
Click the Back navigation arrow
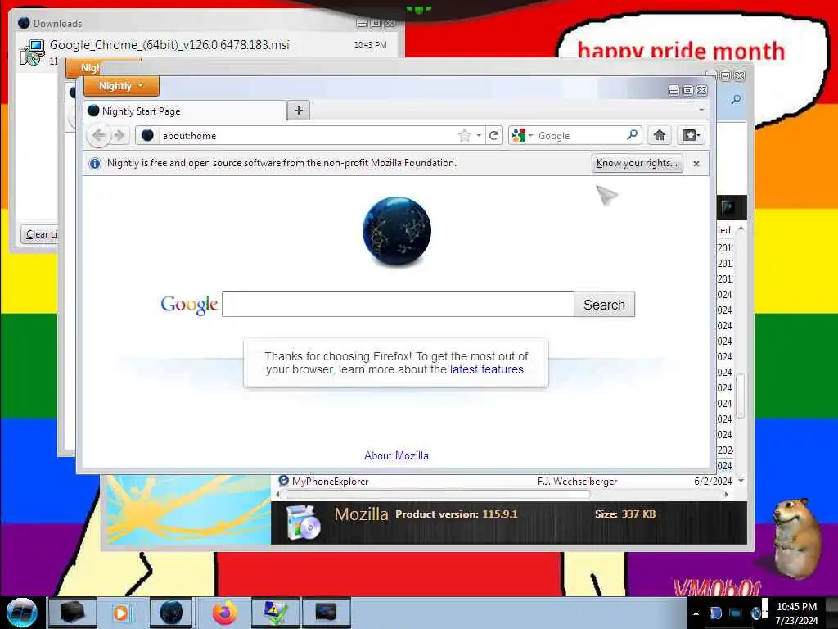click(98, 135)
